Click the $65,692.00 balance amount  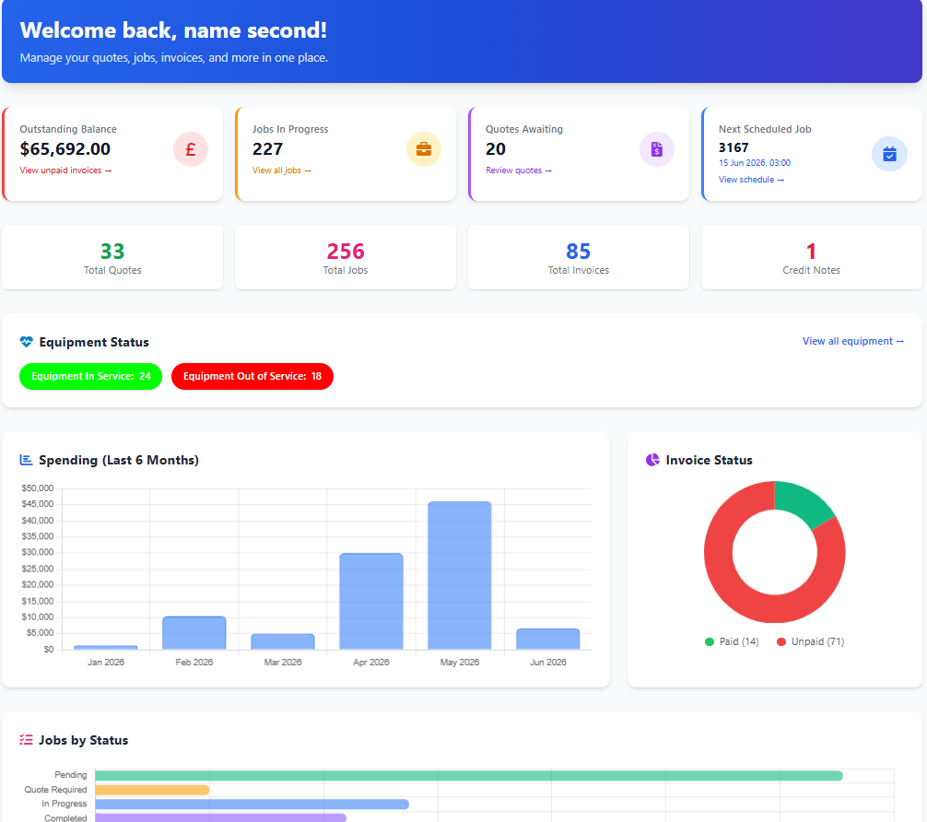(65, 149)
